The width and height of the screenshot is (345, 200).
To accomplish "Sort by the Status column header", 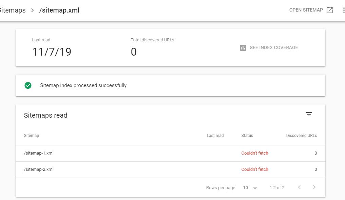I will pyautogui.click(x=247, y=136).
